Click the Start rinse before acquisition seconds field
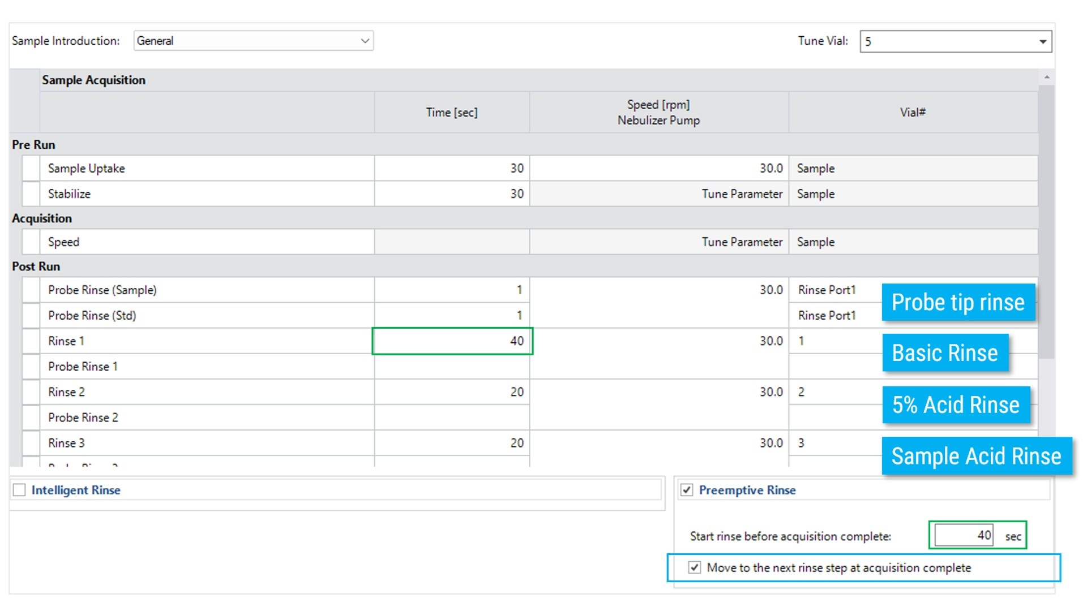1087x611 pixels. [x=964, y=535]
